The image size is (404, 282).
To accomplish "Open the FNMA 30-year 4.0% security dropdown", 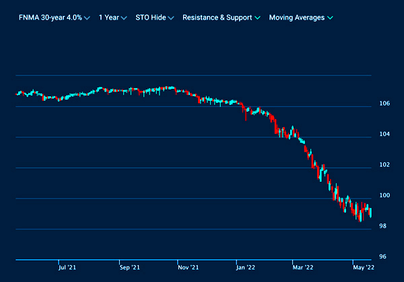I will click(x=50, y=17).
